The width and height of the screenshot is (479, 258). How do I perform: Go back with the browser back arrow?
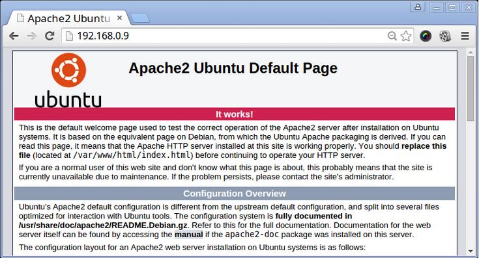click(14, 36)
